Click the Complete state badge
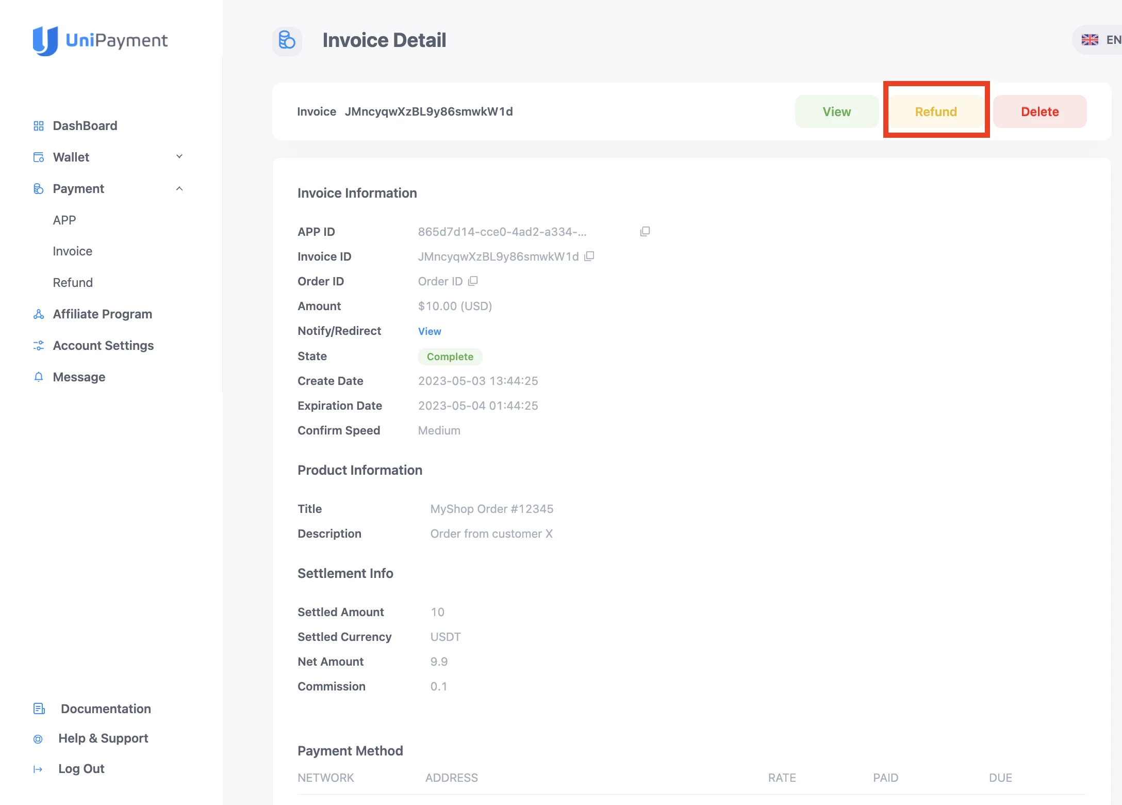This screenshot has width=1122, height=805. point(450,357)
